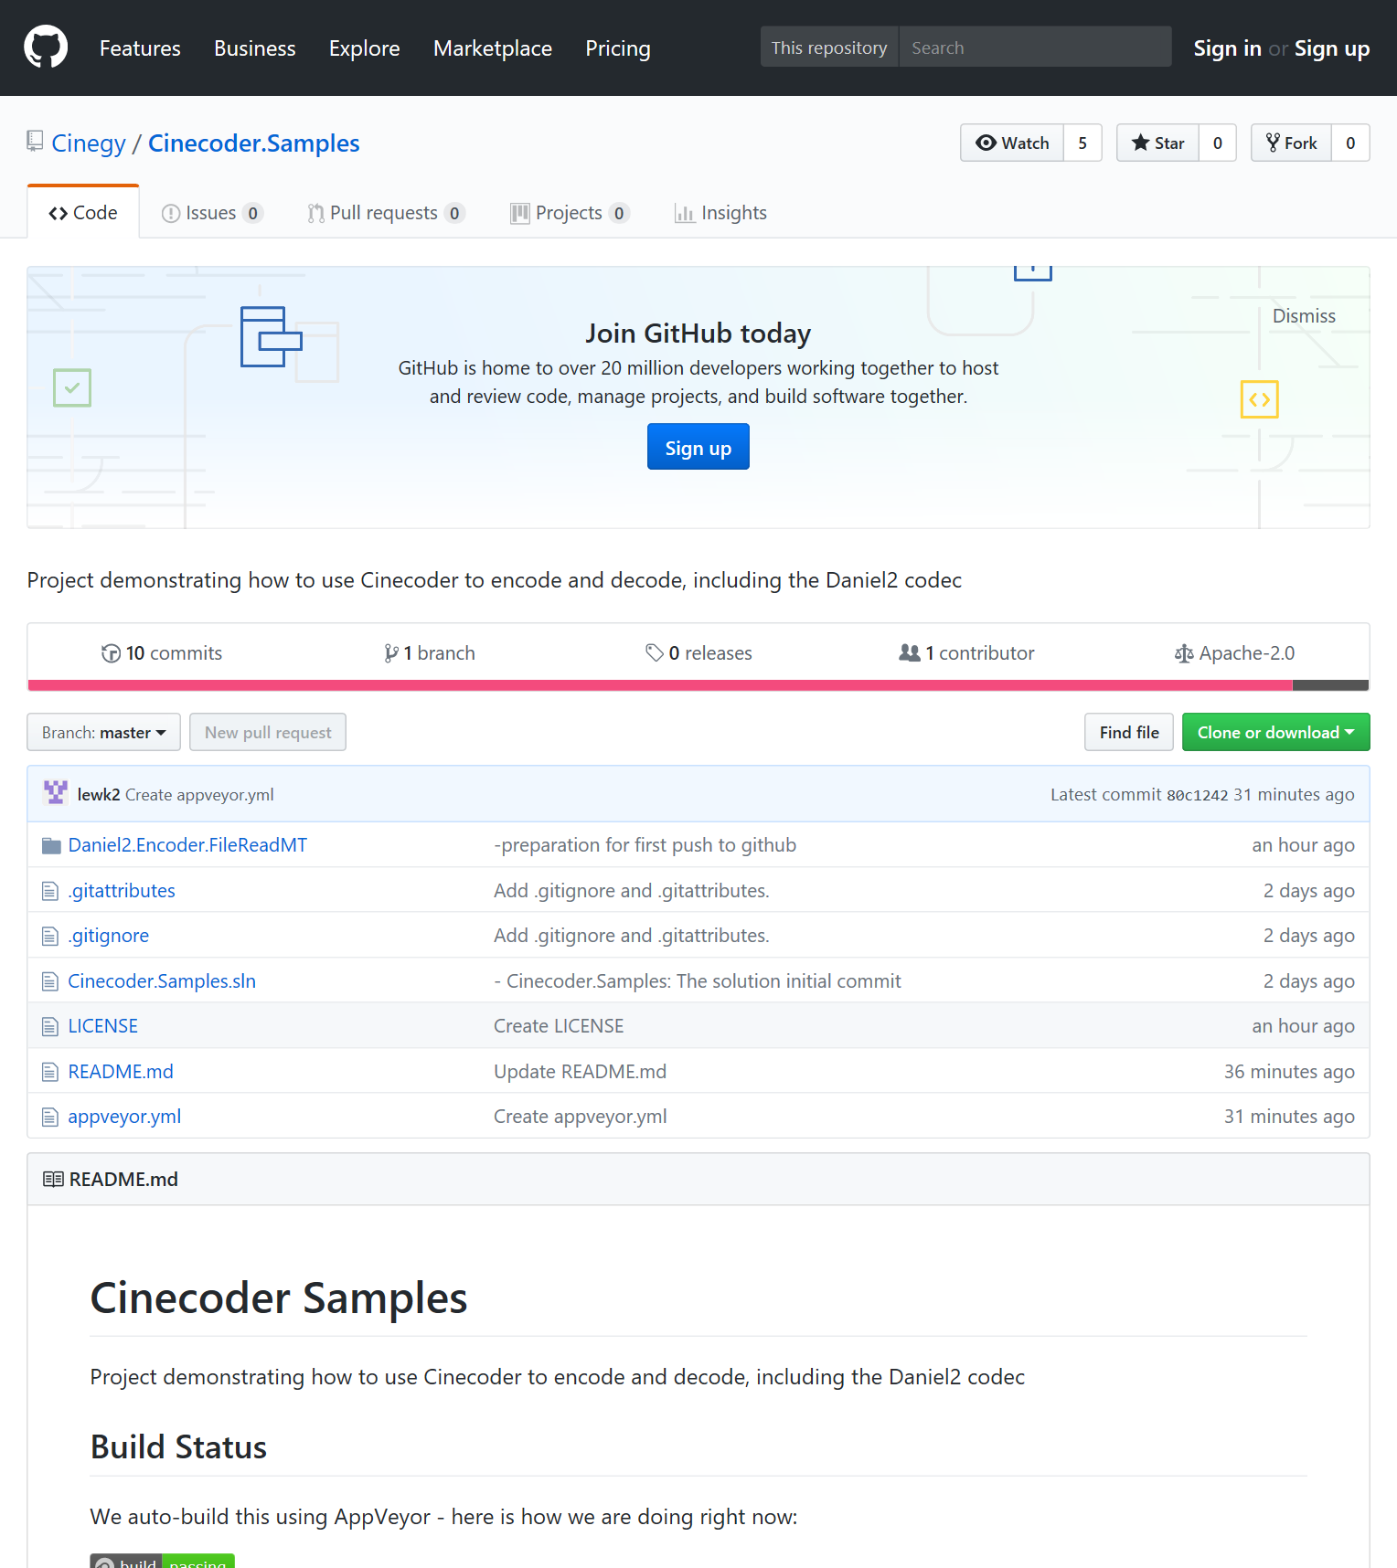Viewport: 1397px width, 1568px height.
Task: Click the file icon next to Cinecoder.Samples.sln
Action: [x=50, y=981]
